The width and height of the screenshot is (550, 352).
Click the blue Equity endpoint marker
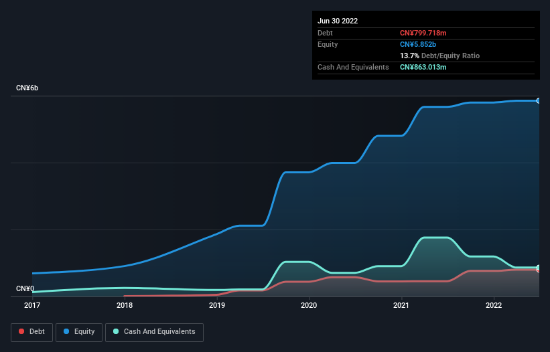(x=539, y=101)
